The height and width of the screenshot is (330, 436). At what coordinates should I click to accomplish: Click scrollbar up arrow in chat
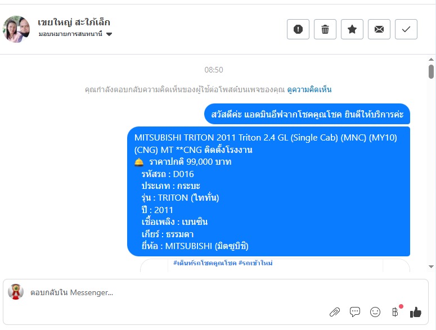tap(431, 60)
